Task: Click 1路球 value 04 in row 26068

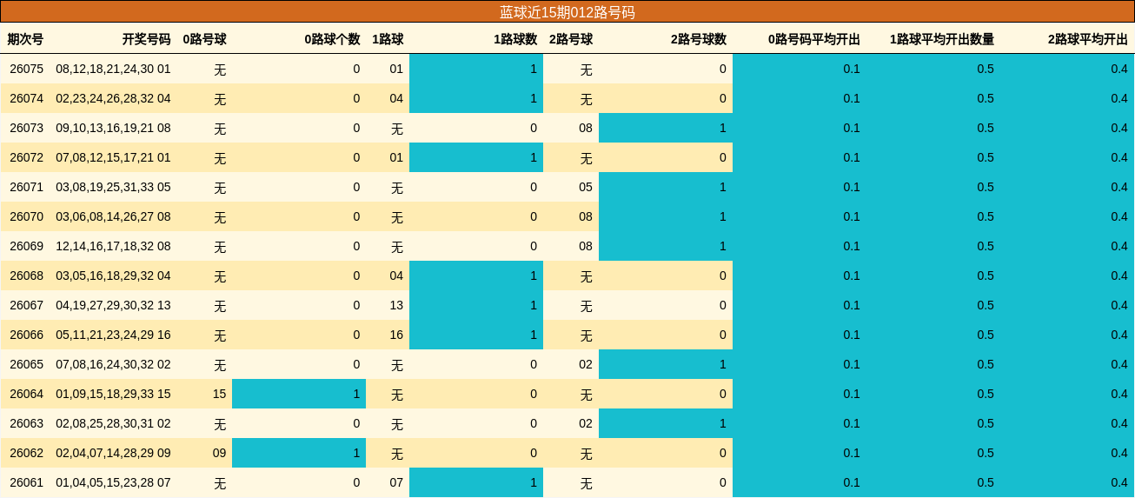Action: coord(396,276)
